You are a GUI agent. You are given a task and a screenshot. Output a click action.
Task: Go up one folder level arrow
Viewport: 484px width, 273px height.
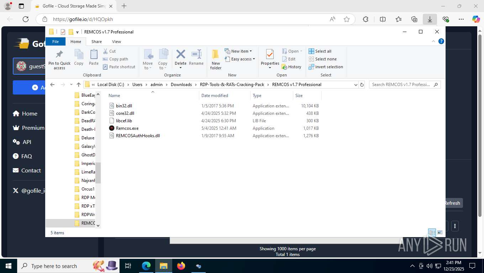(x=79, y=85)
